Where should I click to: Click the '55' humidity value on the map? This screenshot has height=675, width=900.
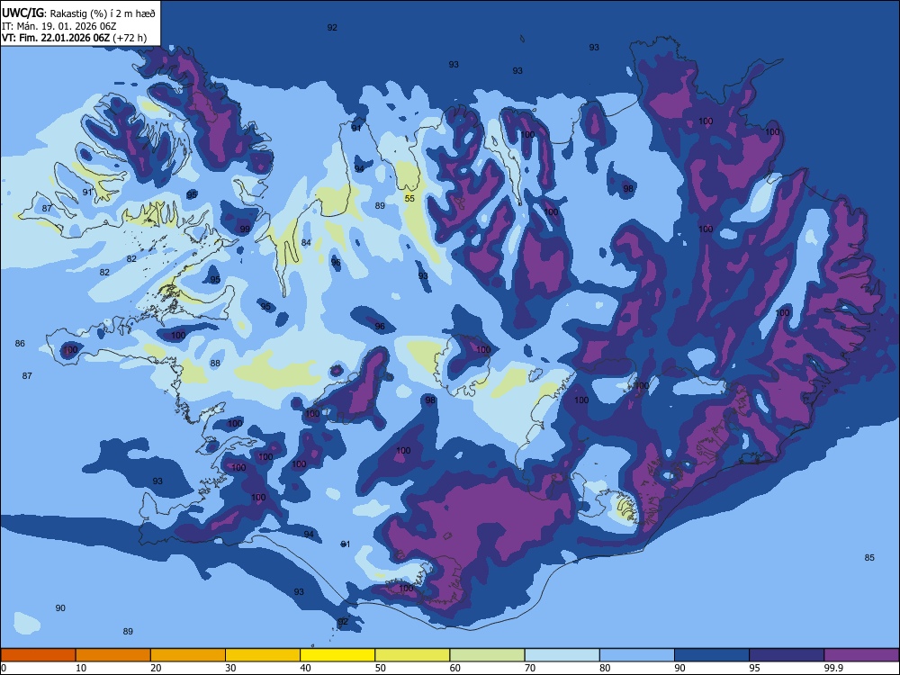coord(409,199)
